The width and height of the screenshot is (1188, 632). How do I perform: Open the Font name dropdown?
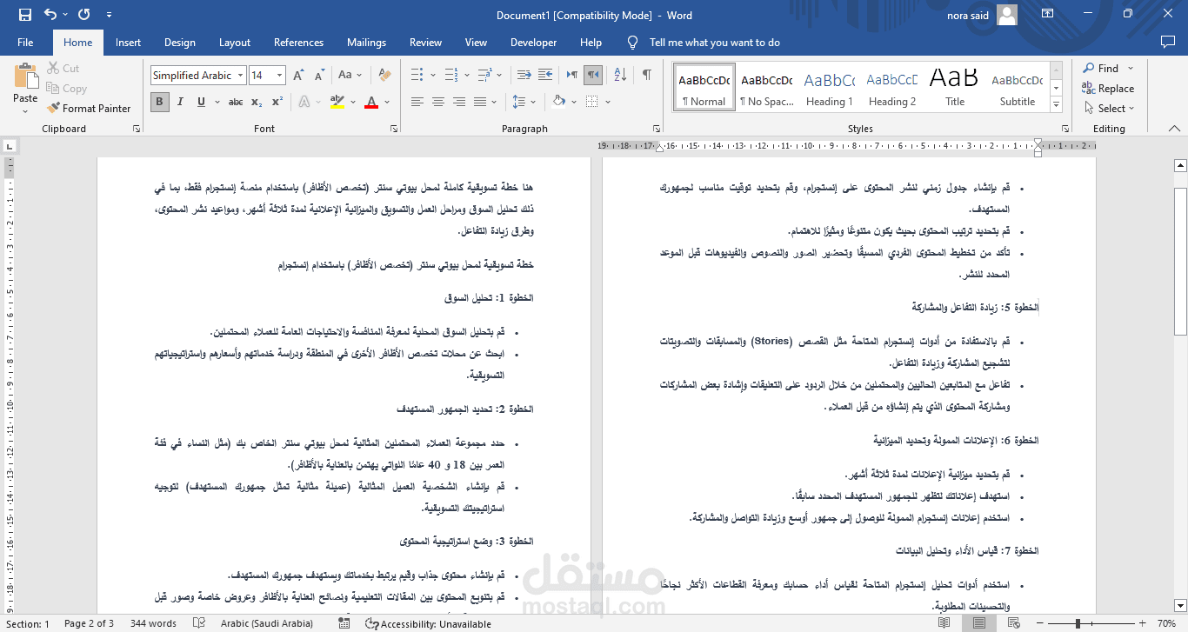coord(240,76)
